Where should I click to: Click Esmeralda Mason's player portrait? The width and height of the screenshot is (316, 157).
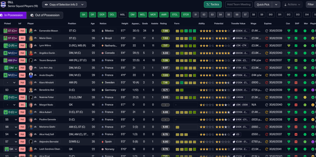pyautogui.click(x=31, y=31)
